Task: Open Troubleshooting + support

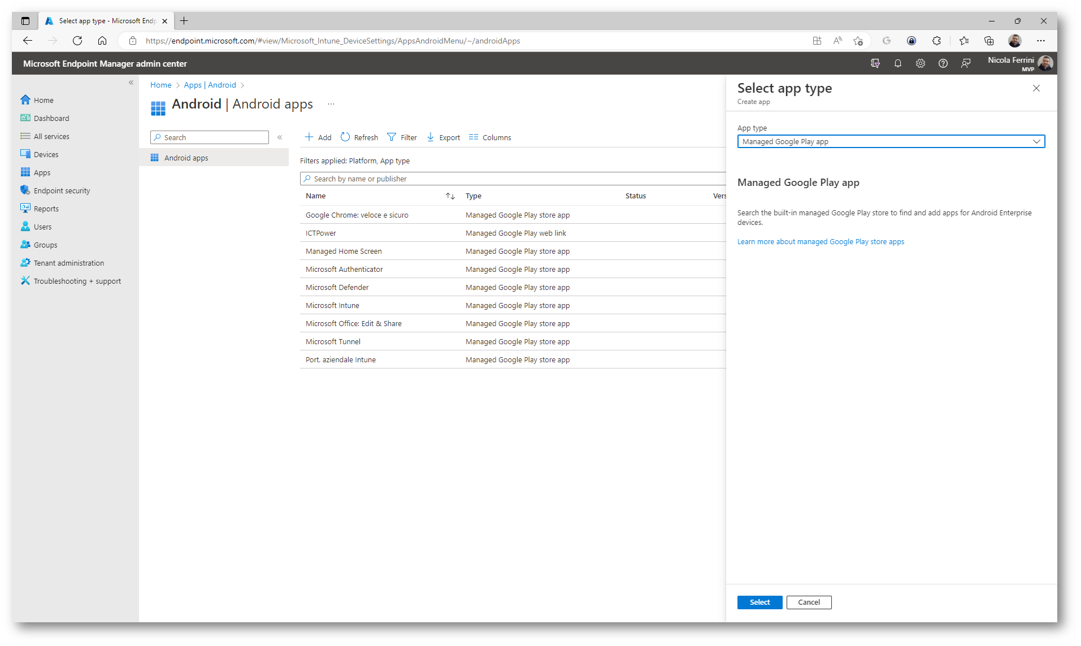Action: coord(71,281)
